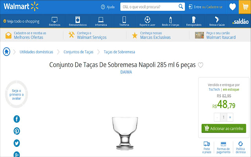
Task: Open Frete e prazo shipping info
Action: coord(207,148)
